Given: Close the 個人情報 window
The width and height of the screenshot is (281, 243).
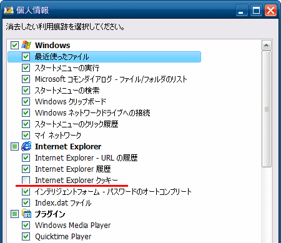Looking at the screenshot, I should click(270, 11).
